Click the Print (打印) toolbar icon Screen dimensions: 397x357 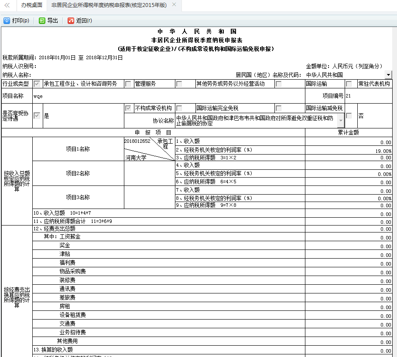coord(7,20)
